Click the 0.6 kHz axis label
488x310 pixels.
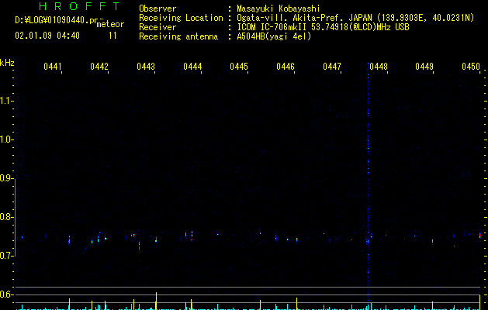6,294
